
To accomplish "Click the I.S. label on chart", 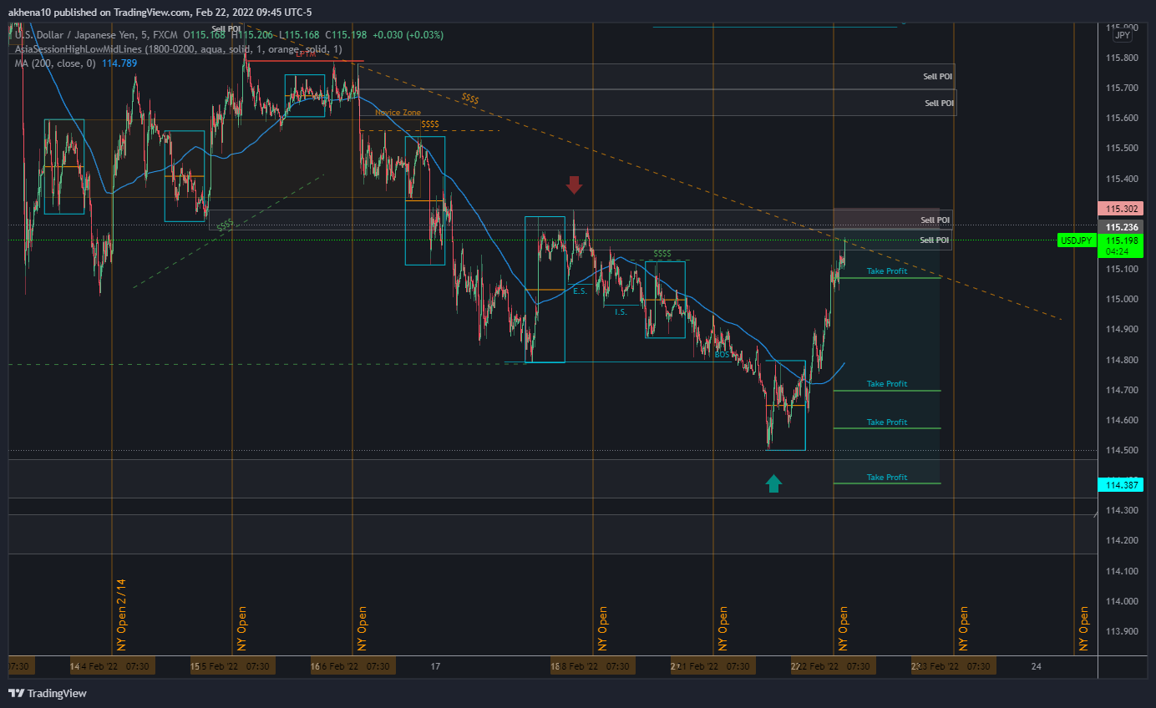I will (x=621, y=312).
